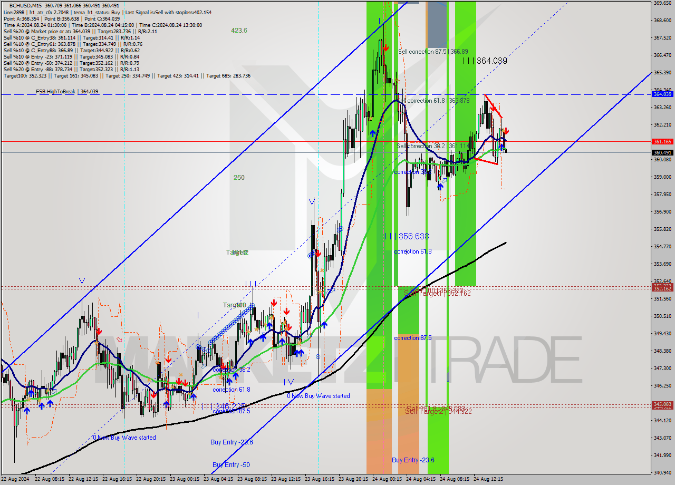Screen dimensions: 675x485
Task: Select the 366.470 price axis value
Action: click(x=662, y=55)
